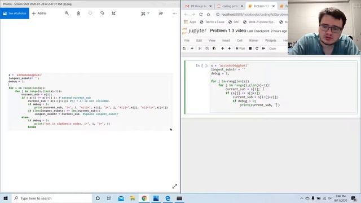The width and height of the screenshot is (361, 203).
Task: Restart and run all with the fast-forward icon
Action: coord(263,48)
